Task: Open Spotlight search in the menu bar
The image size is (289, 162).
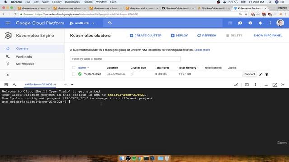Action: (270, 2)
